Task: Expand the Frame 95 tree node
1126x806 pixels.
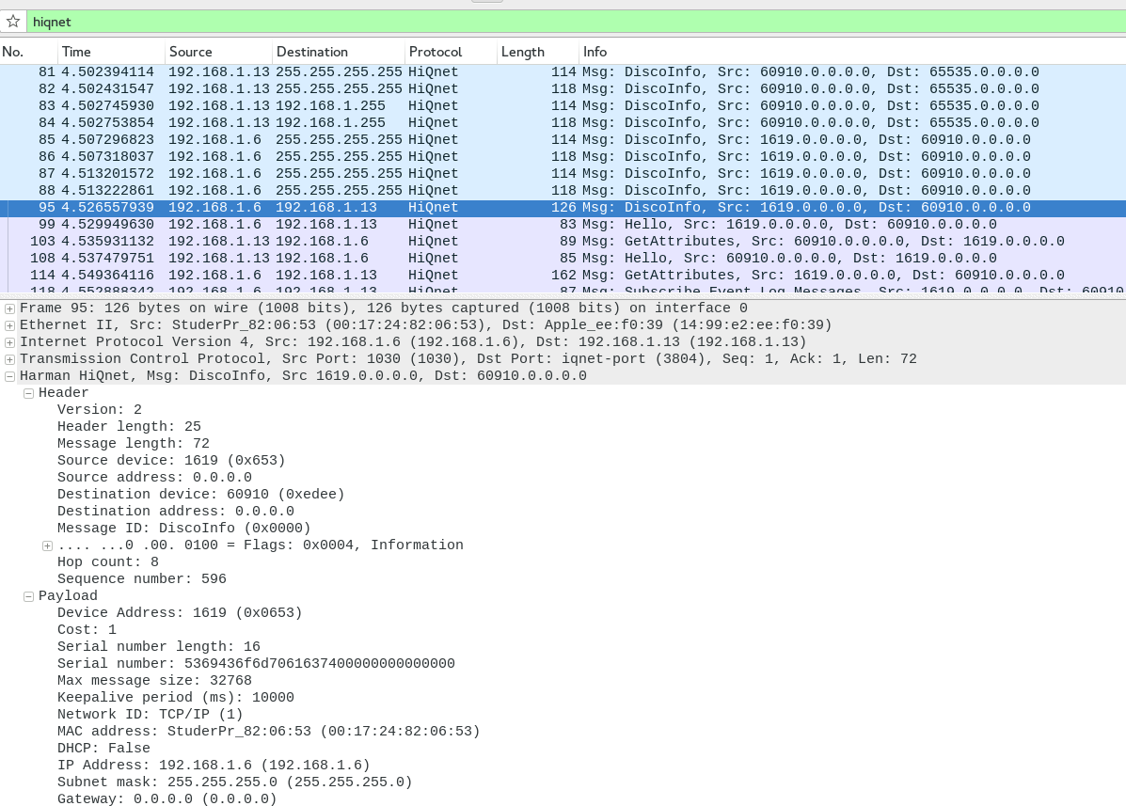Action: point(9,308)
